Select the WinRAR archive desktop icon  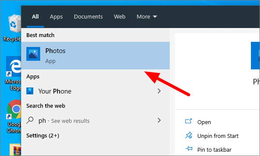click(x=15, y=150)
